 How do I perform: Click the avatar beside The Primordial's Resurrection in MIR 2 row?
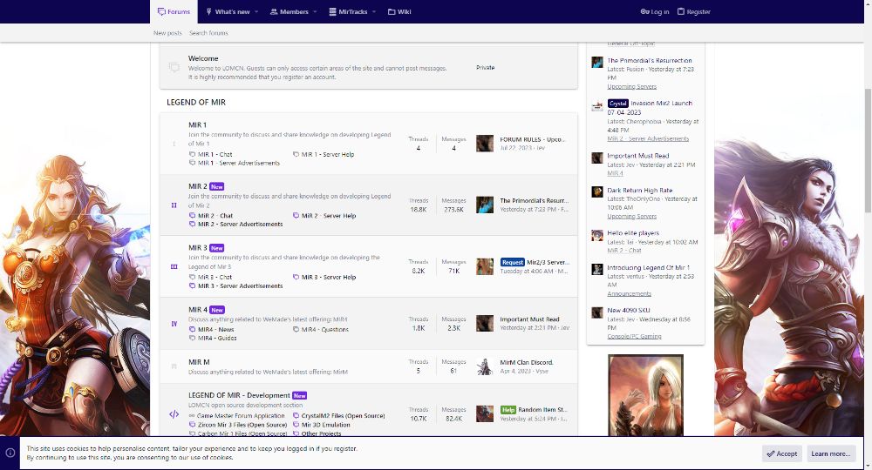click(485, 205)
